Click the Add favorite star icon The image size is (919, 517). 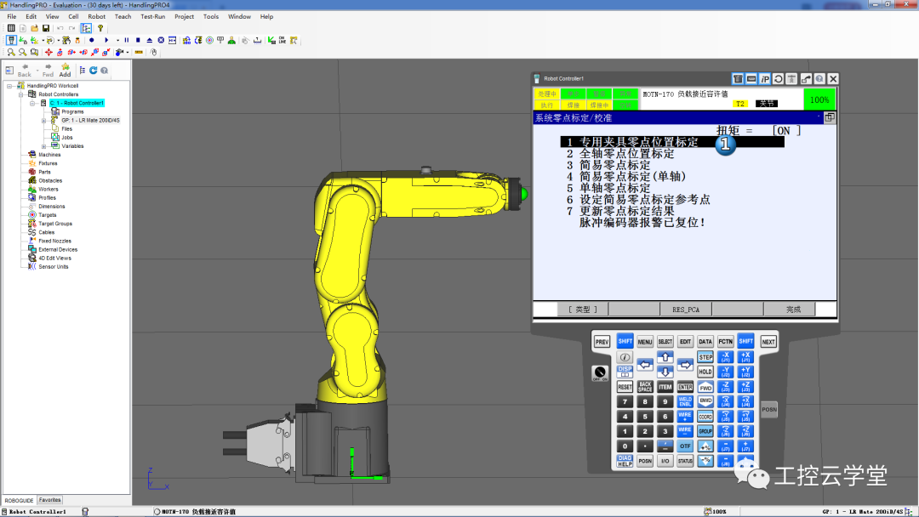click(65, 71)
